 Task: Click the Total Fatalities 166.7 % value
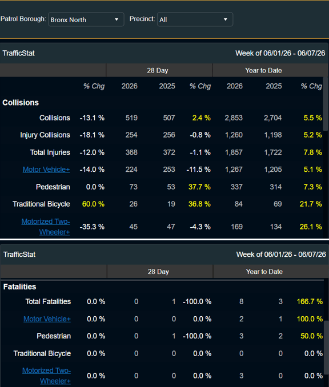pyautogui.click(x=310, y=301)
